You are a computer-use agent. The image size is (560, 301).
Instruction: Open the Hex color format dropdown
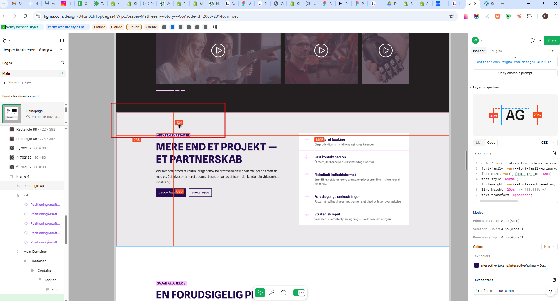[549, 247]
